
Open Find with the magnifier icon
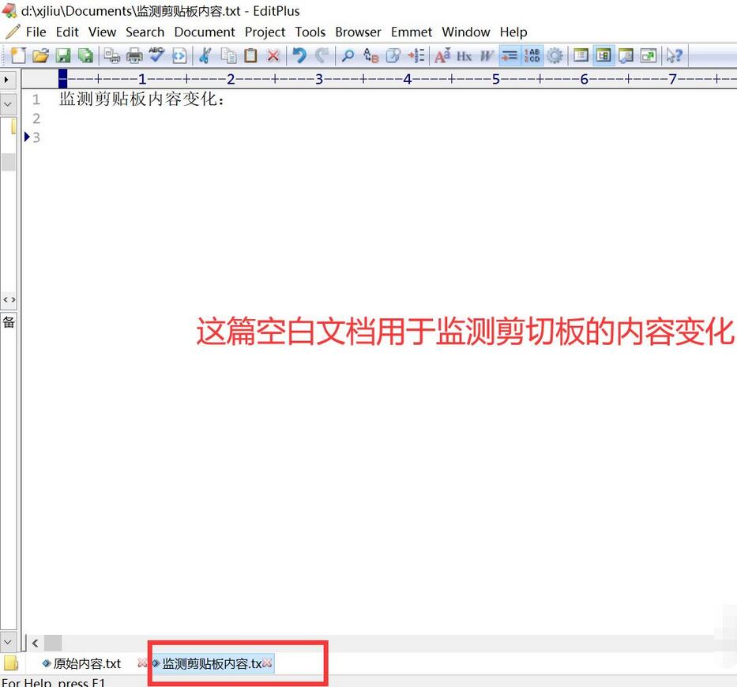click(348, 55)
